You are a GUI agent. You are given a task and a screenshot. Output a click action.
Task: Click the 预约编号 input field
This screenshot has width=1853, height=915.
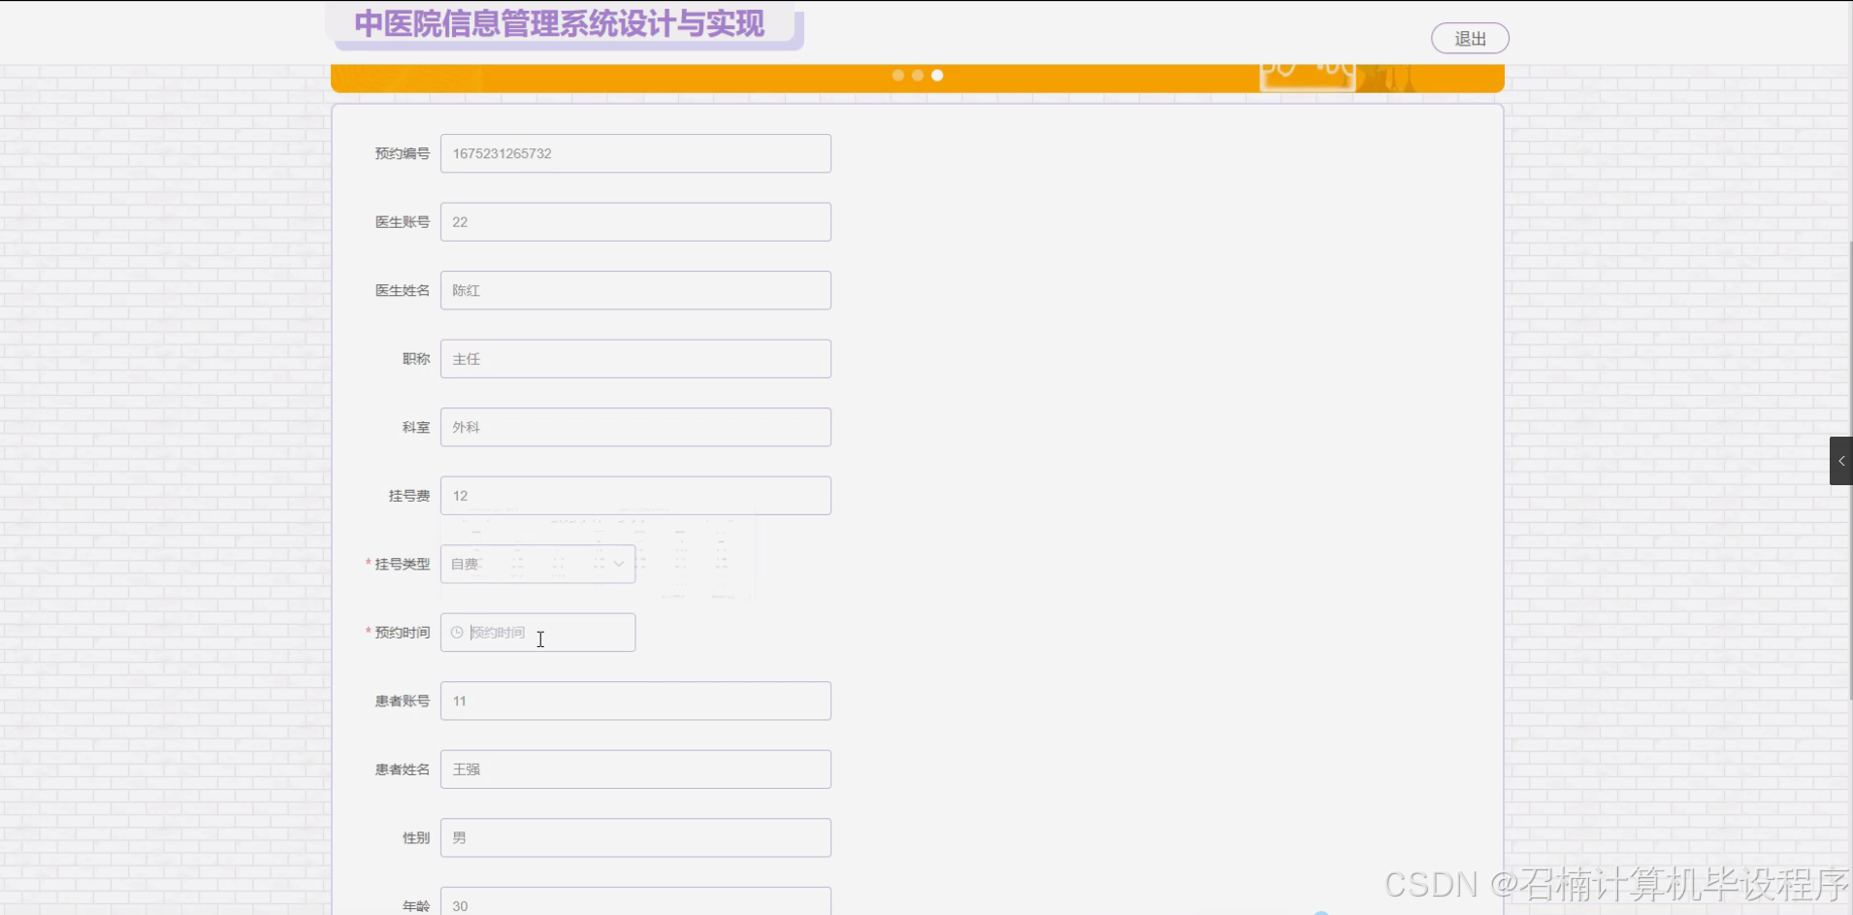[x=635, y=153]
